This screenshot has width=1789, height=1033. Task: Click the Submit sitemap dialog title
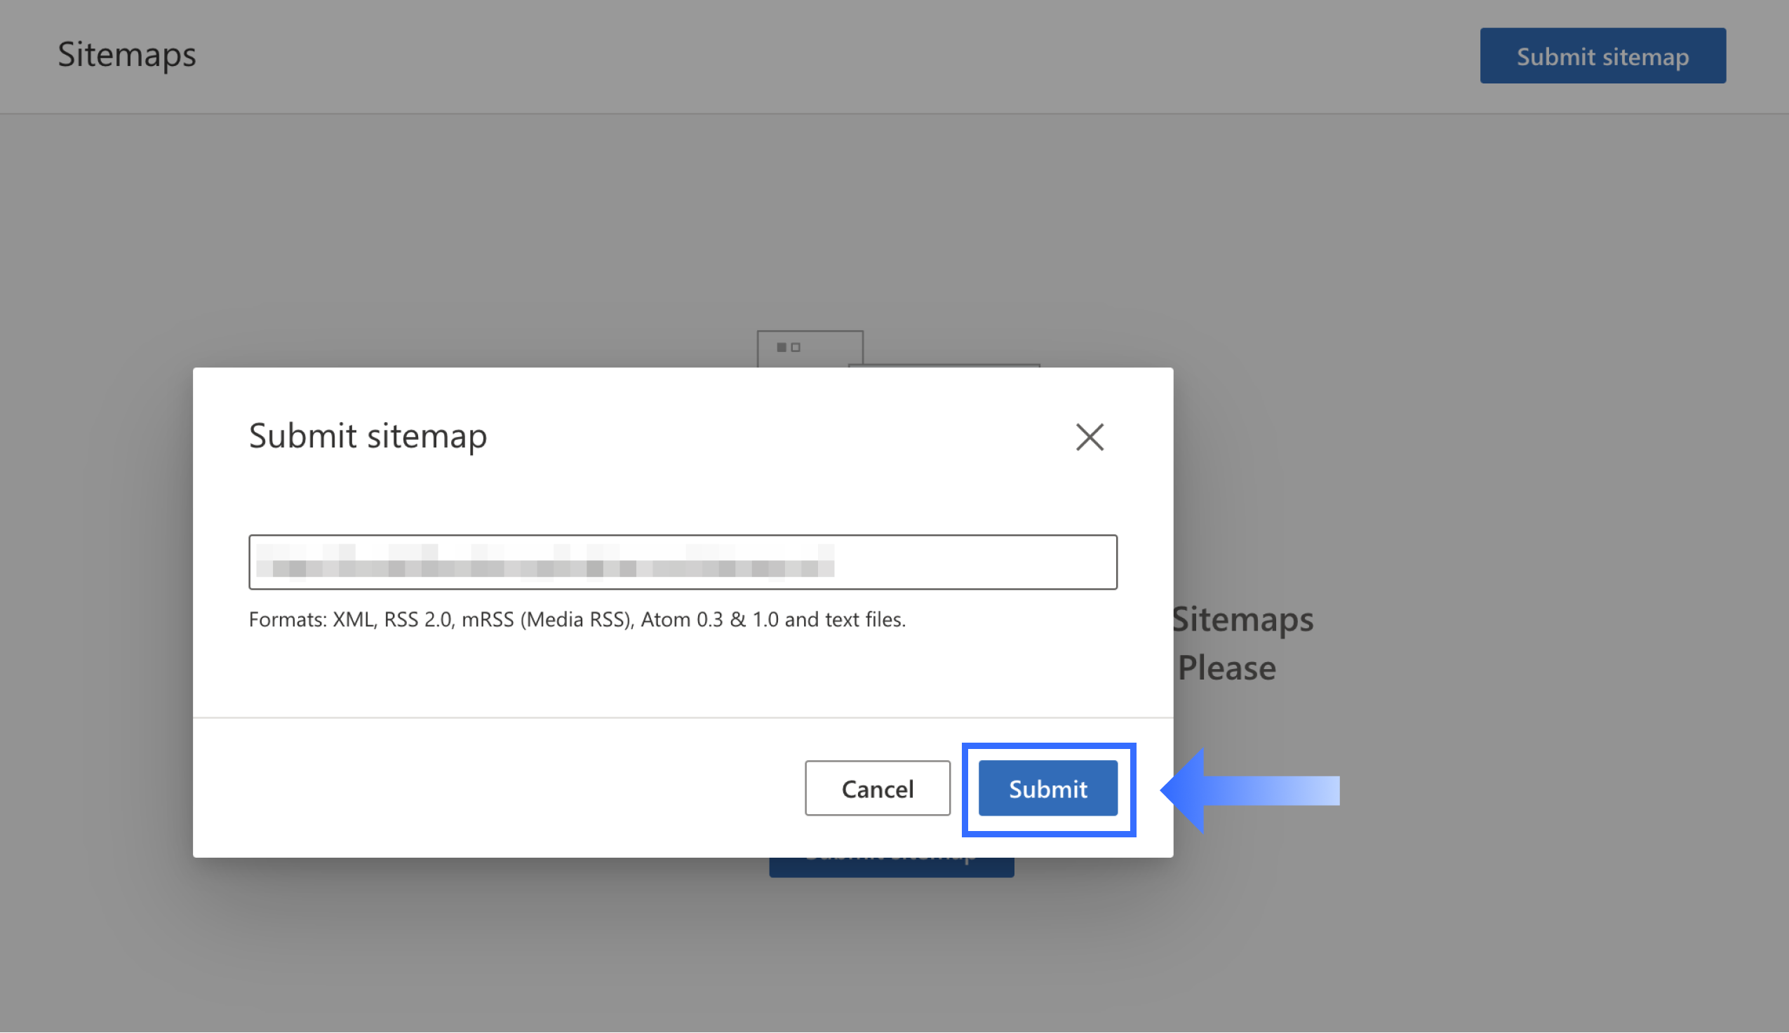pyautogui.click(x=368, y=436)
